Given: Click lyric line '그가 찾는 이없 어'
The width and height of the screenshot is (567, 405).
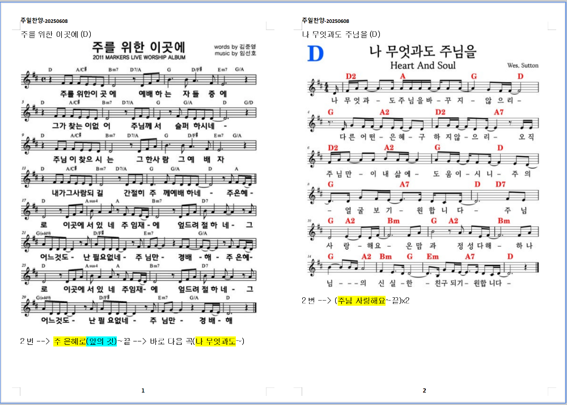Looking at the screenshot, I should (81, 126).
